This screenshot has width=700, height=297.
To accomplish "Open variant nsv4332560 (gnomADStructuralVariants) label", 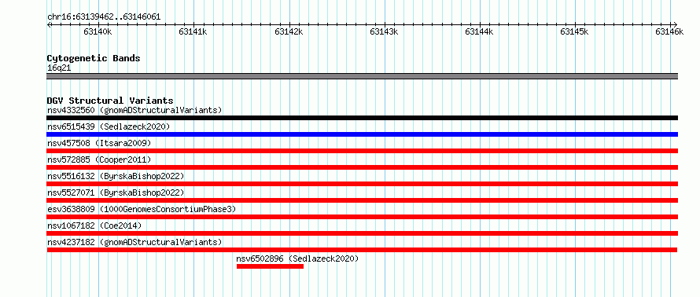I will point(134,110).
